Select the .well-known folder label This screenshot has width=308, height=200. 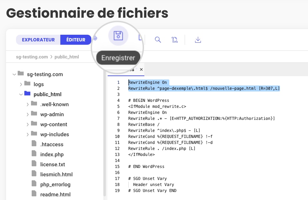pyautogui.click(x=54, y=105)
